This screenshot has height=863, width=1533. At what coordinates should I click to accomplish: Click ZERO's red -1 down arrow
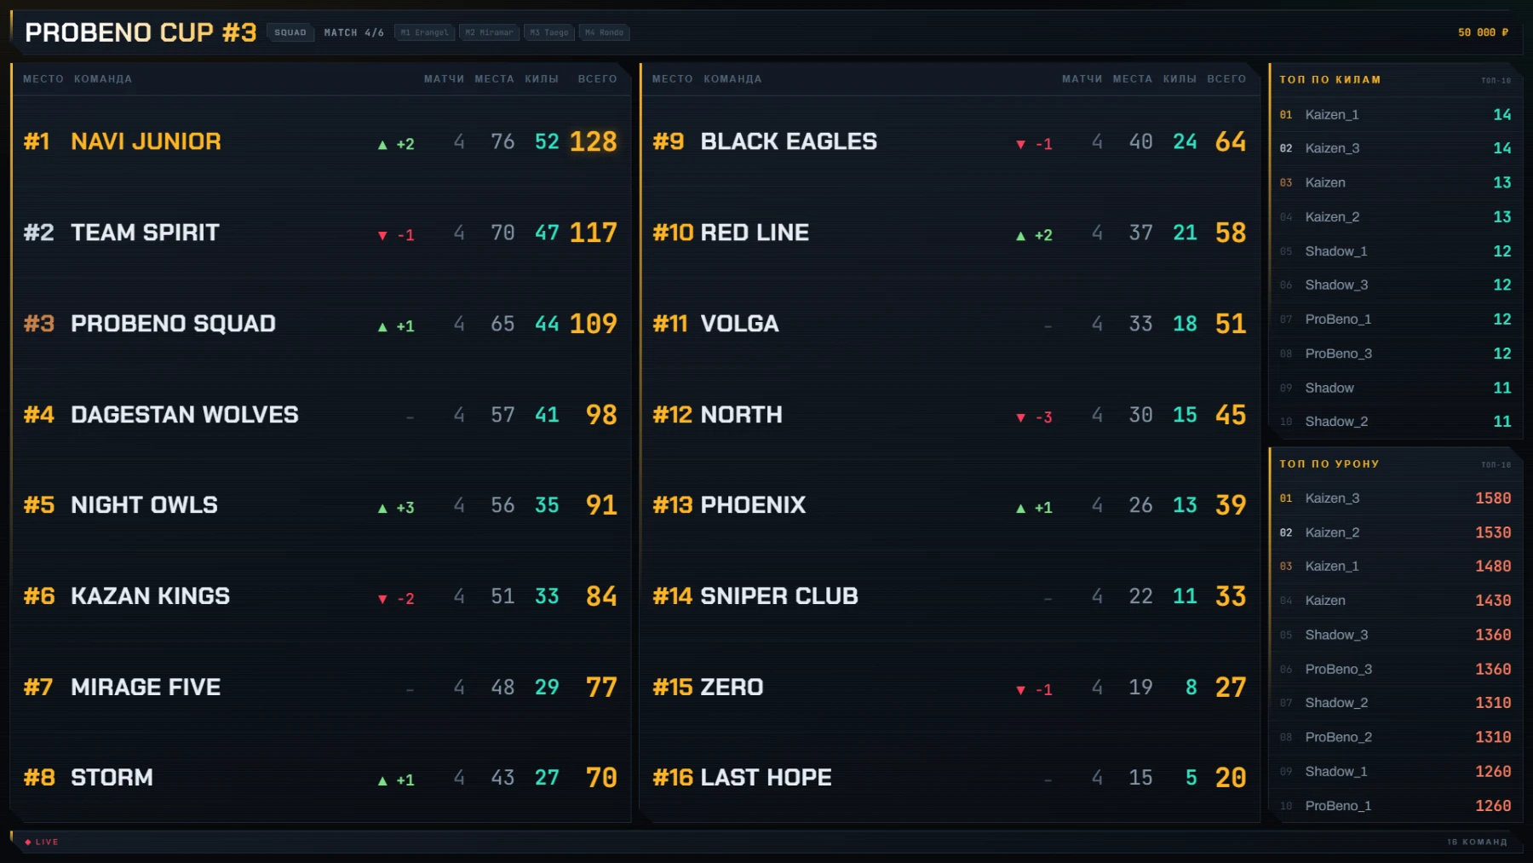[x=1020, y=691]
